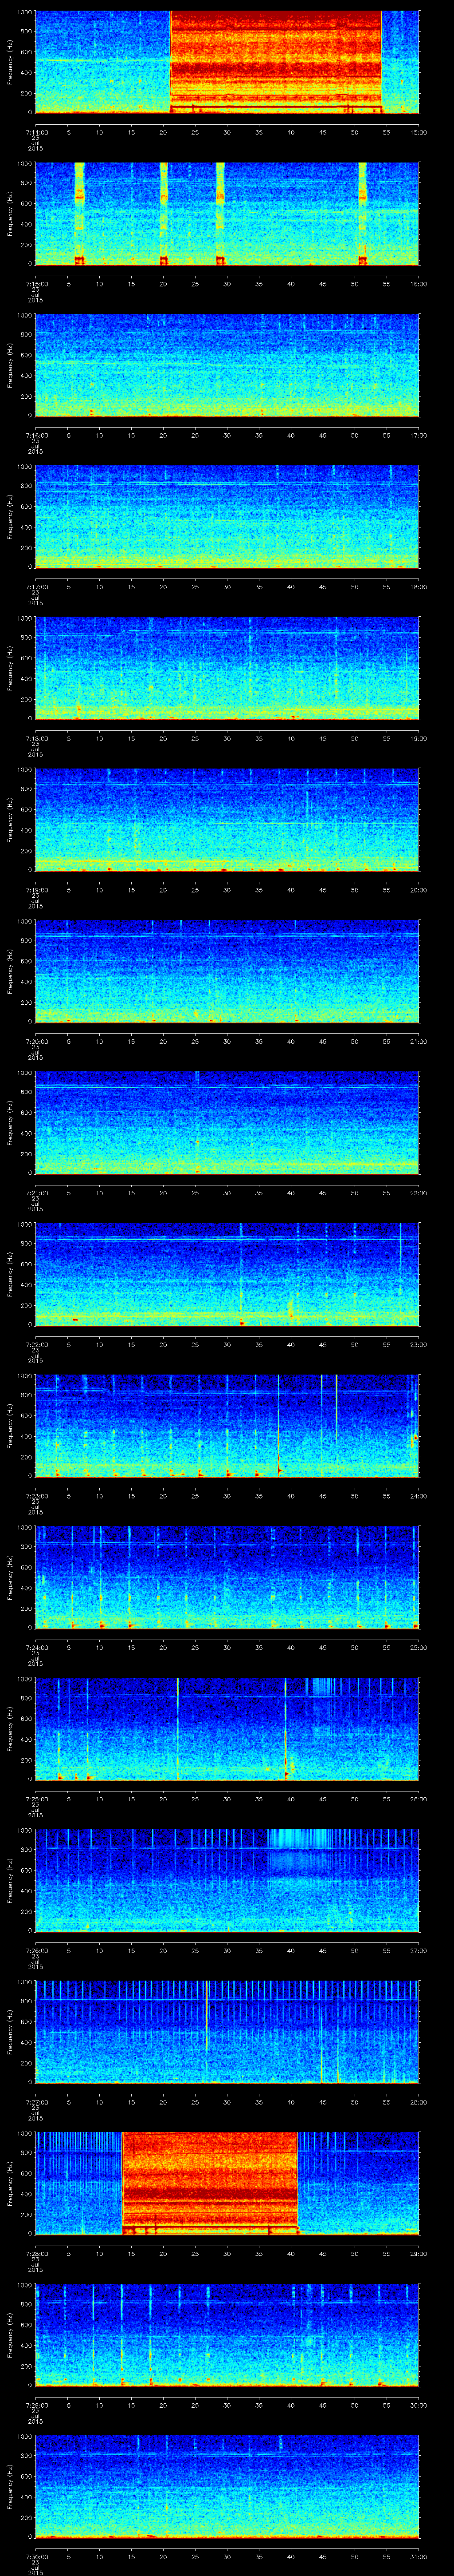Click the 7:26:00 start time label

point(37,1951)
